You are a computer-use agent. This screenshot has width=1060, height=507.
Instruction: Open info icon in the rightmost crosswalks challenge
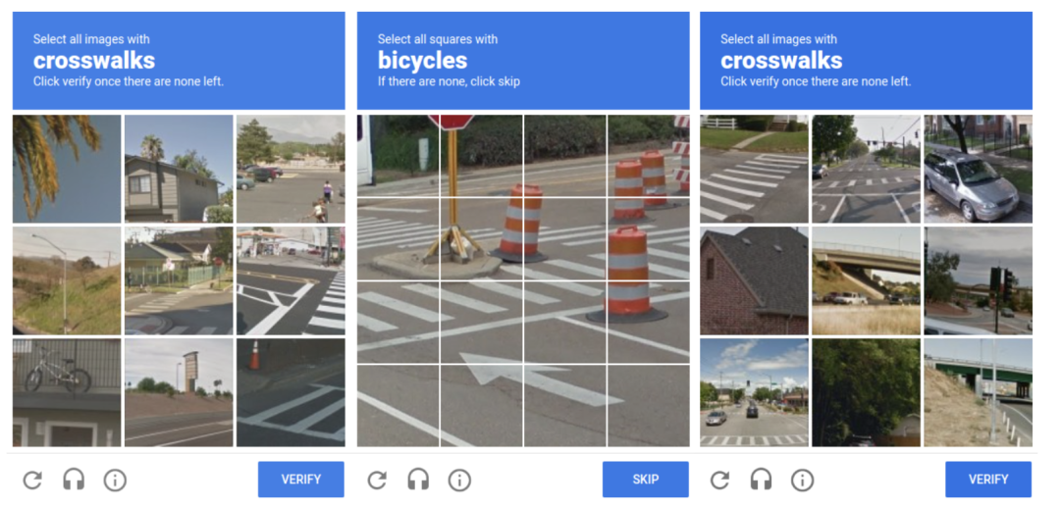point(803,480)
